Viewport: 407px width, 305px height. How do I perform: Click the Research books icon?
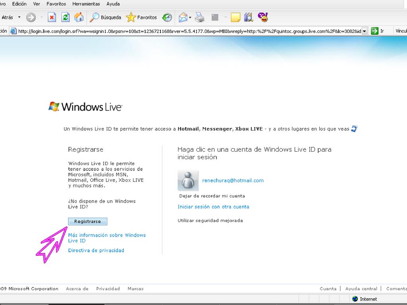(x=249, y=17)
